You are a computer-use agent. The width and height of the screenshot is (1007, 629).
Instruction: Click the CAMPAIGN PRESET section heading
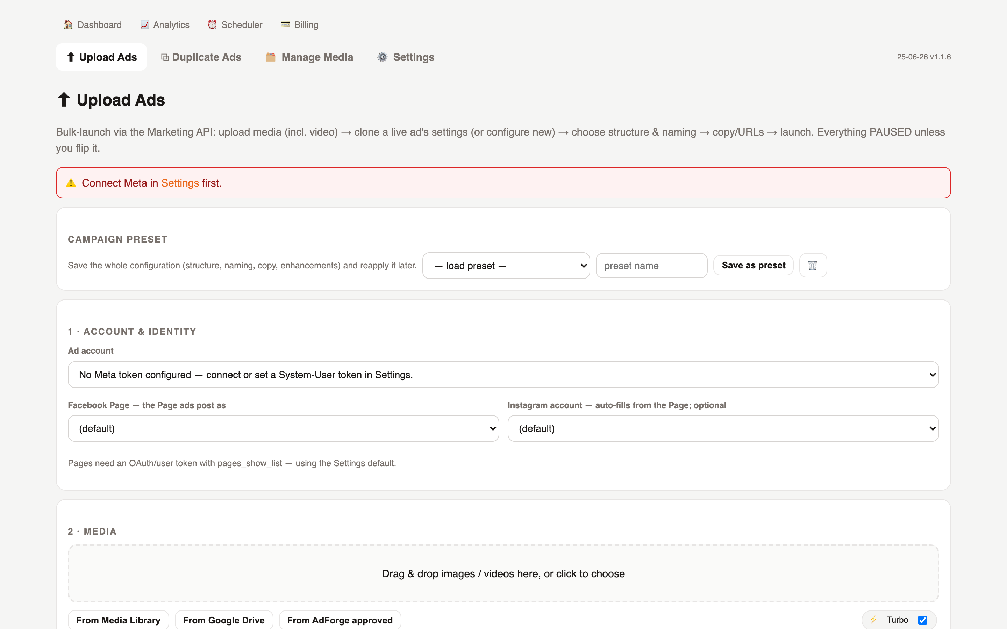point(118,239)
